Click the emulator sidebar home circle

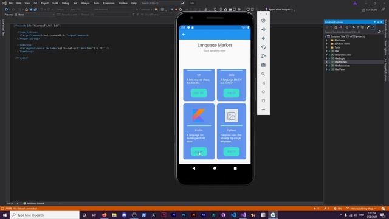(263, 92)
